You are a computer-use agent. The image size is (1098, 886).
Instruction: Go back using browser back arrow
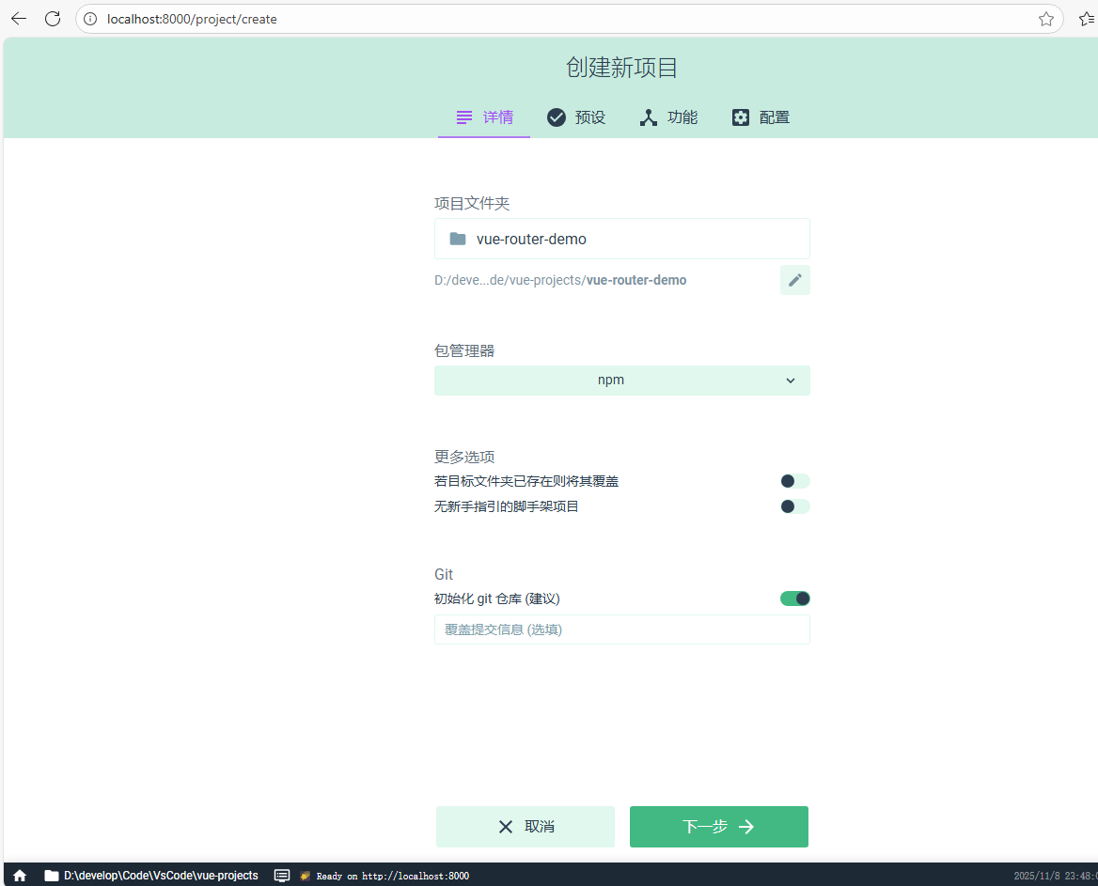[x=19, y=19]
